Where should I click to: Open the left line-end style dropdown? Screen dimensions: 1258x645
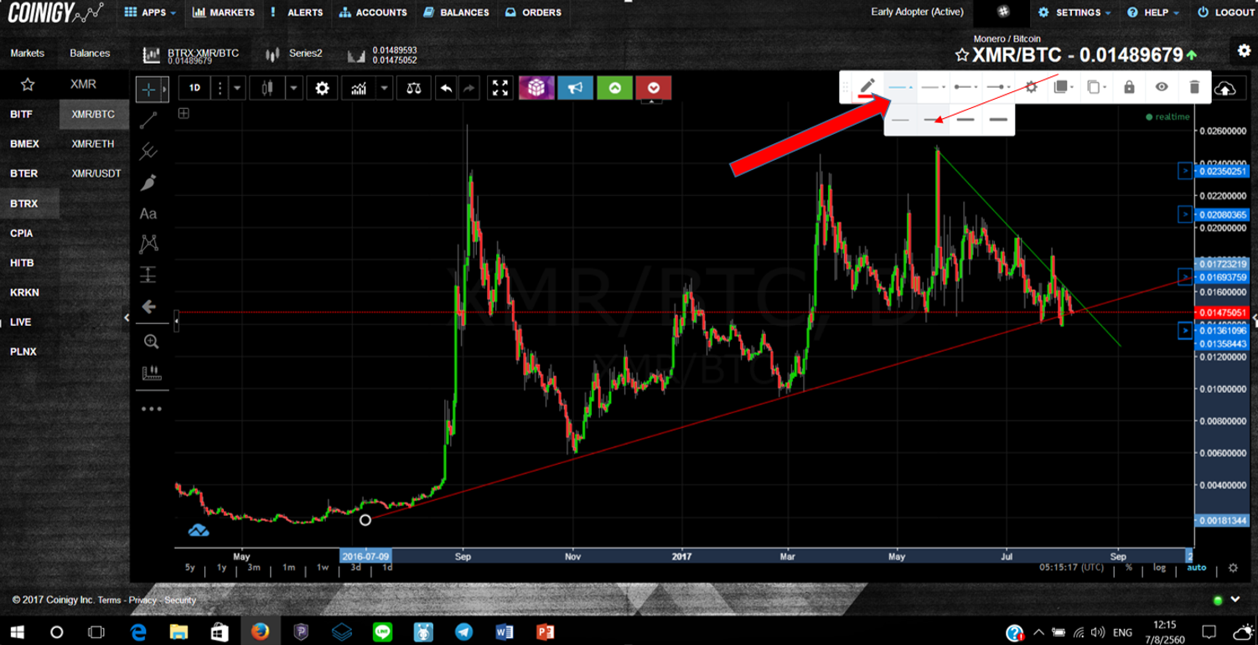(966, 86)
